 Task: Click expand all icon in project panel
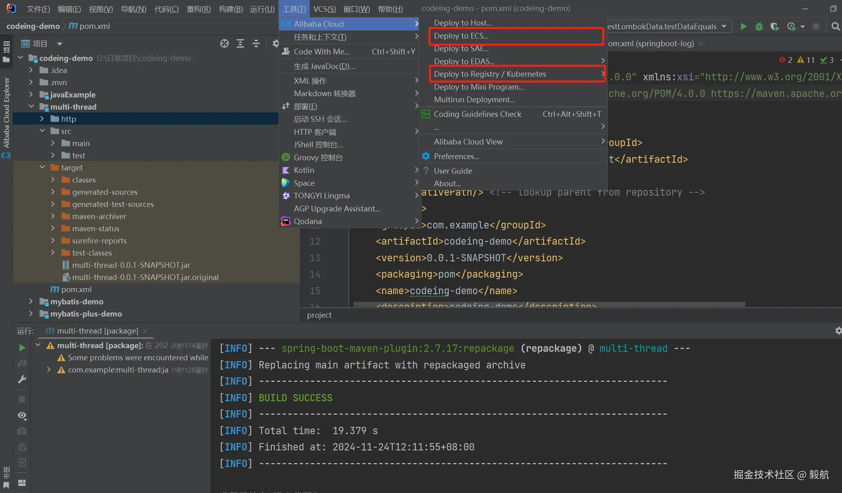[240, 43]
